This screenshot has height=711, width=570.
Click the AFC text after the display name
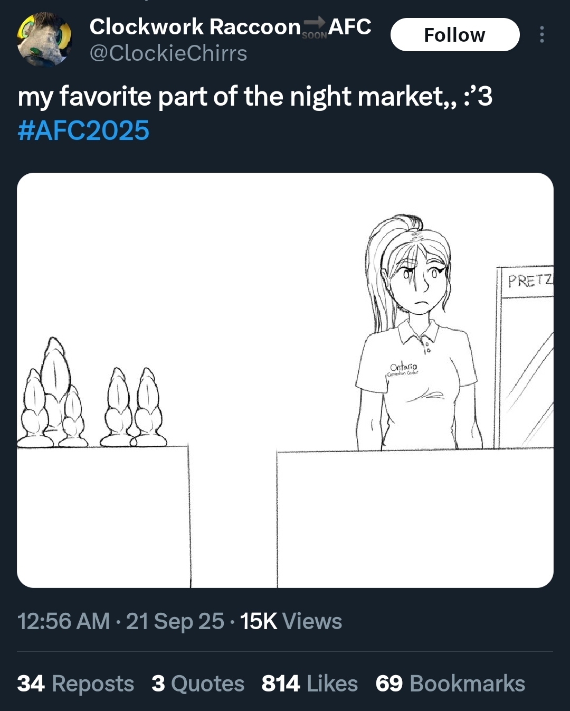(350, 26)
